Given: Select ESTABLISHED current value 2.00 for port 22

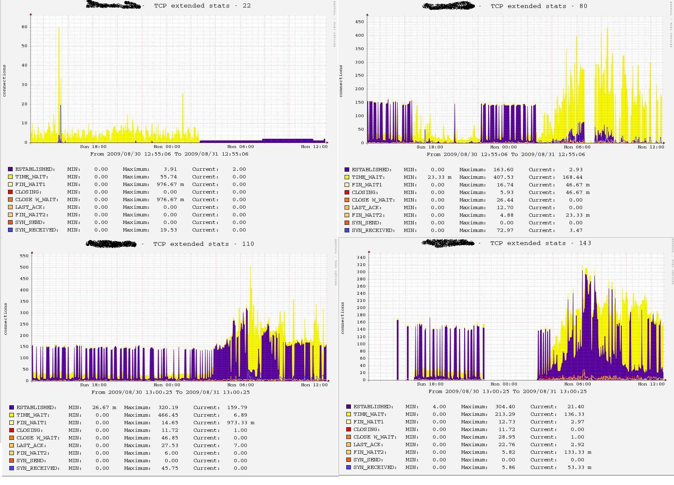Looking at the screenshot, I should pos(239,169).
